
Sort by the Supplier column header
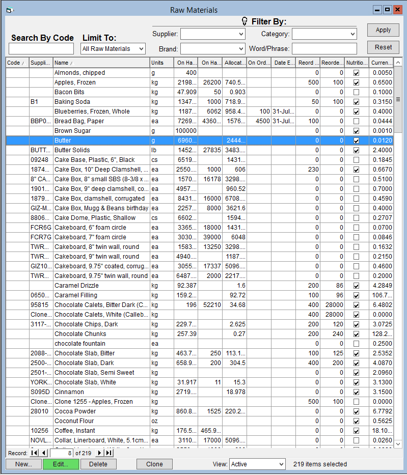pyautogui.click(x=41, y=63)
